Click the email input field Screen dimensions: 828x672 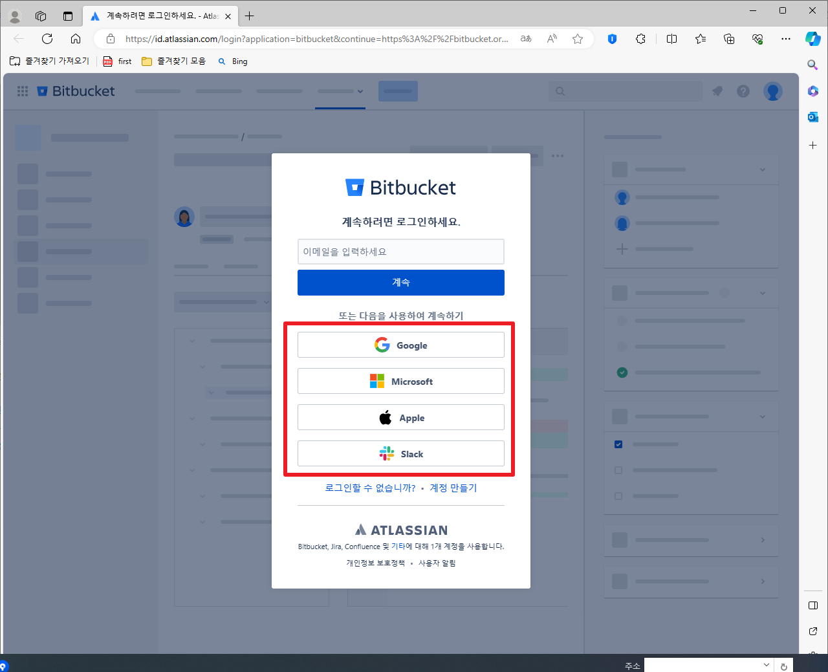(x=401, y=252)
